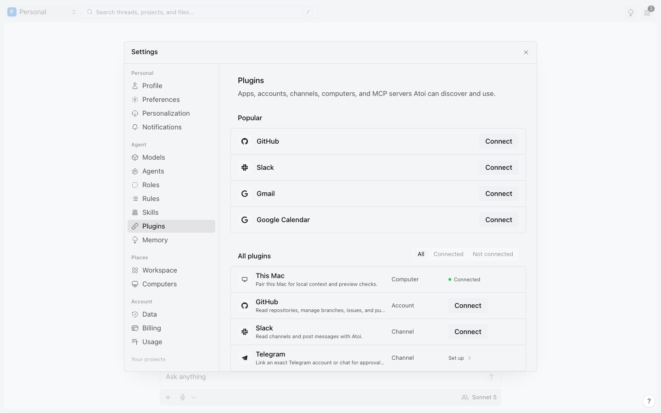Expand Telegram Set up chevron
The width and height of the screenshot is (661, 413).
tap(470, 358)
